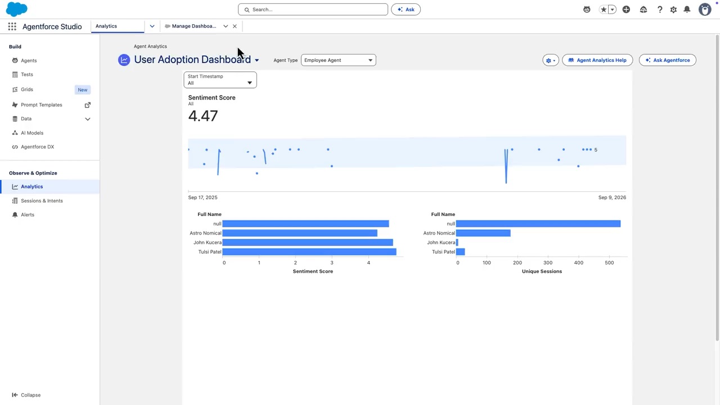Open the user profile avatar
This screenshot has width=720, height=405.
[705, 10]
